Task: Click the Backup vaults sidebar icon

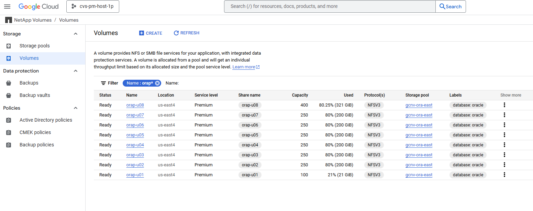Action: [9, 96]
